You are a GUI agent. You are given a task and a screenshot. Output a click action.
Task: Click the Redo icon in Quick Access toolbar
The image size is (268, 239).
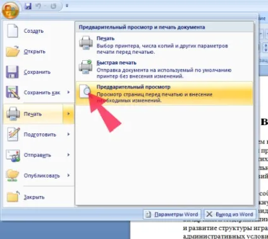point(53,6)
